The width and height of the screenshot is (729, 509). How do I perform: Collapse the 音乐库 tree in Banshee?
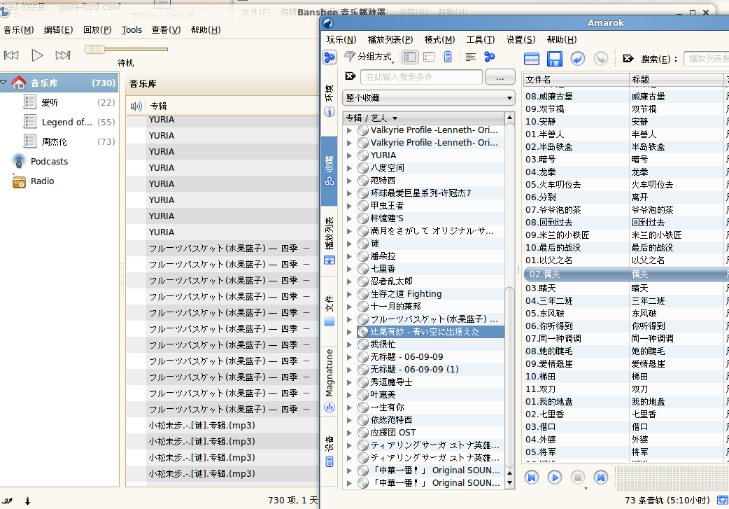click(x=4, y=83)
